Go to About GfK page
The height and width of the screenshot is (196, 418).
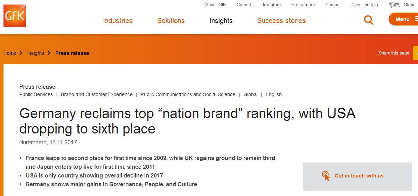click(x=216, y=5)
